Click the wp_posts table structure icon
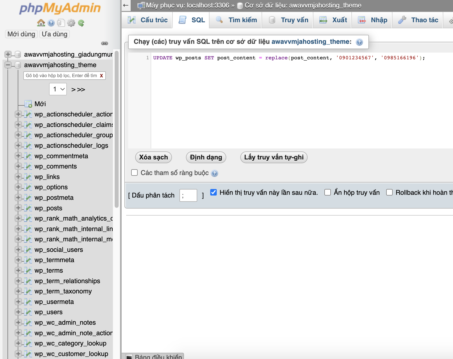 coord(28,208)
